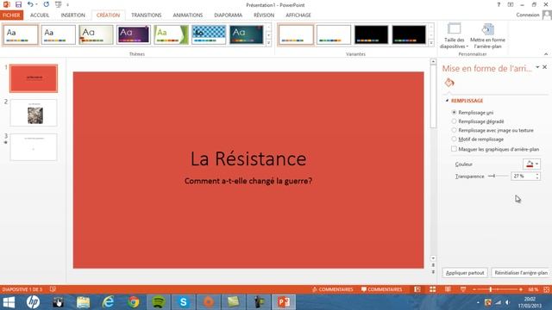Select the paint bucket fill icon in pane

coord(449,83)
